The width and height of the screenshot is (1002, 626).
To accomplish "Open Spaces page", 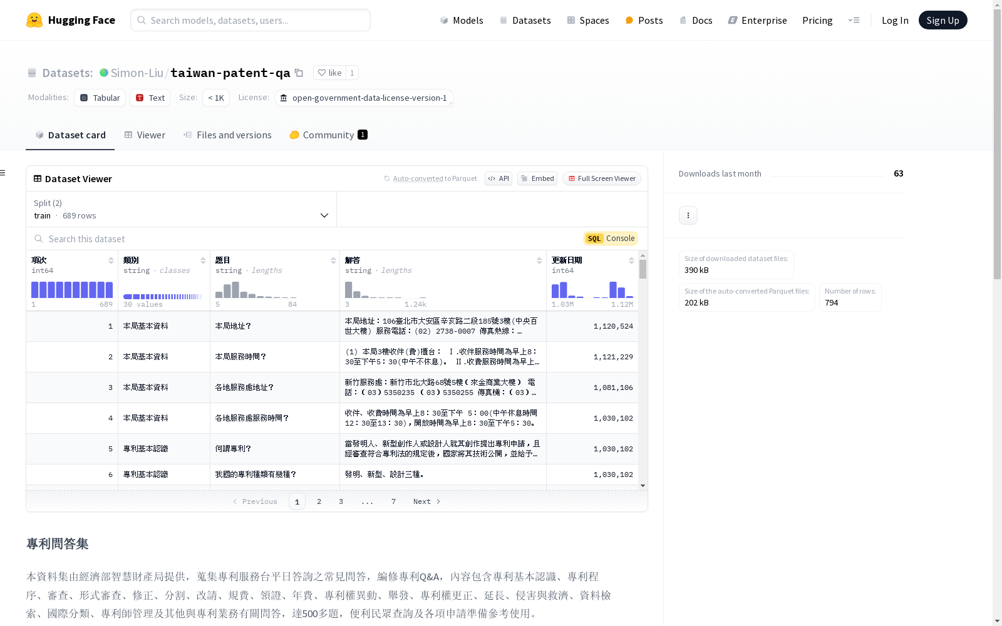I will click(x=588, y=20).
